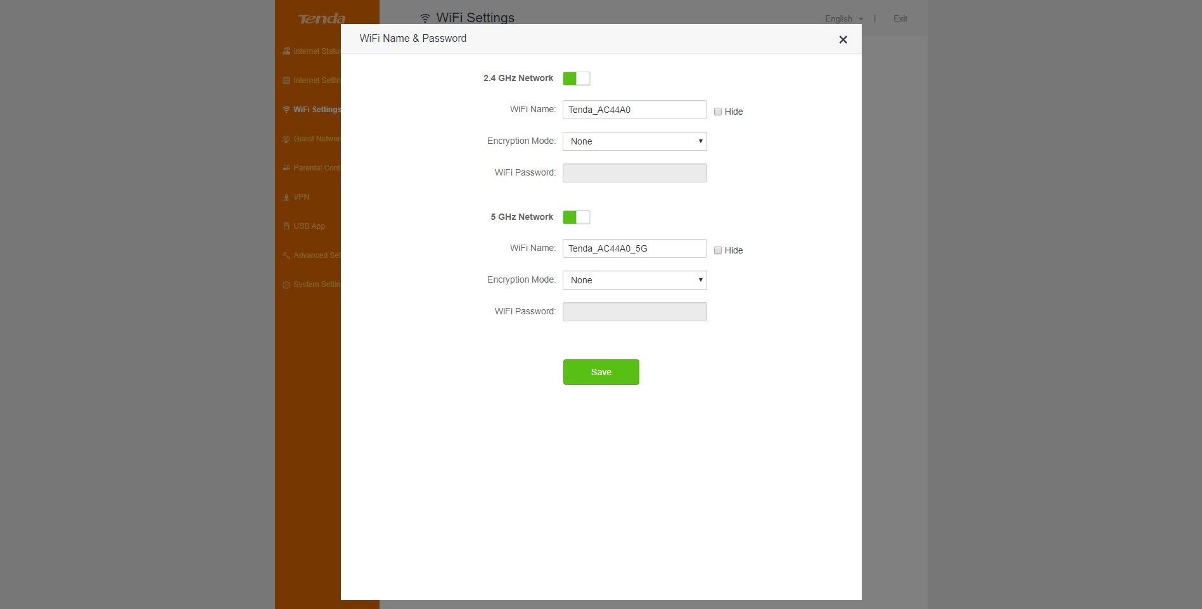Click the 2.4 GHz WiFi Password field
Image resolution: width=1202 pixels, height=609 pixels.
point(634,173)
